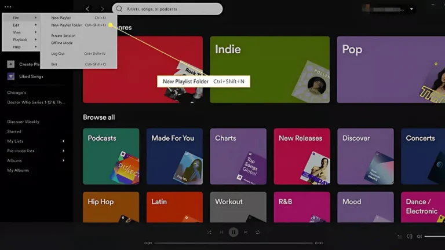Image resolution: width=445 pixels, height=250 pixels.
Task: Open the Indie genre card
Action: click(270, 69)
